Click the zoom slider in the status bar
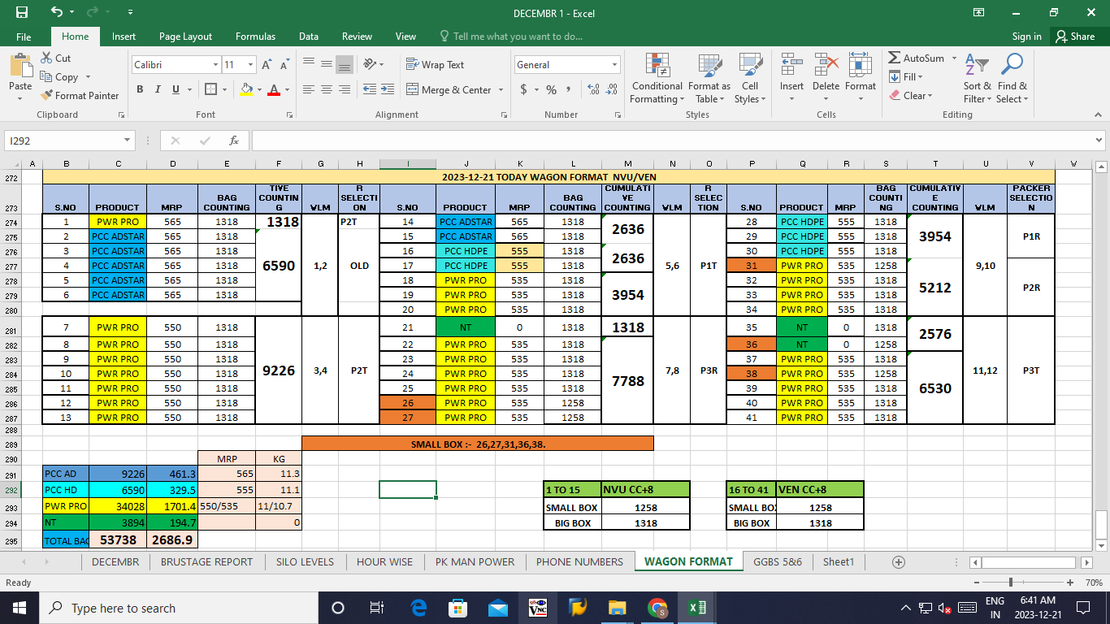Viewport: 1110px width, 624px height. [x=1010, y=583]
